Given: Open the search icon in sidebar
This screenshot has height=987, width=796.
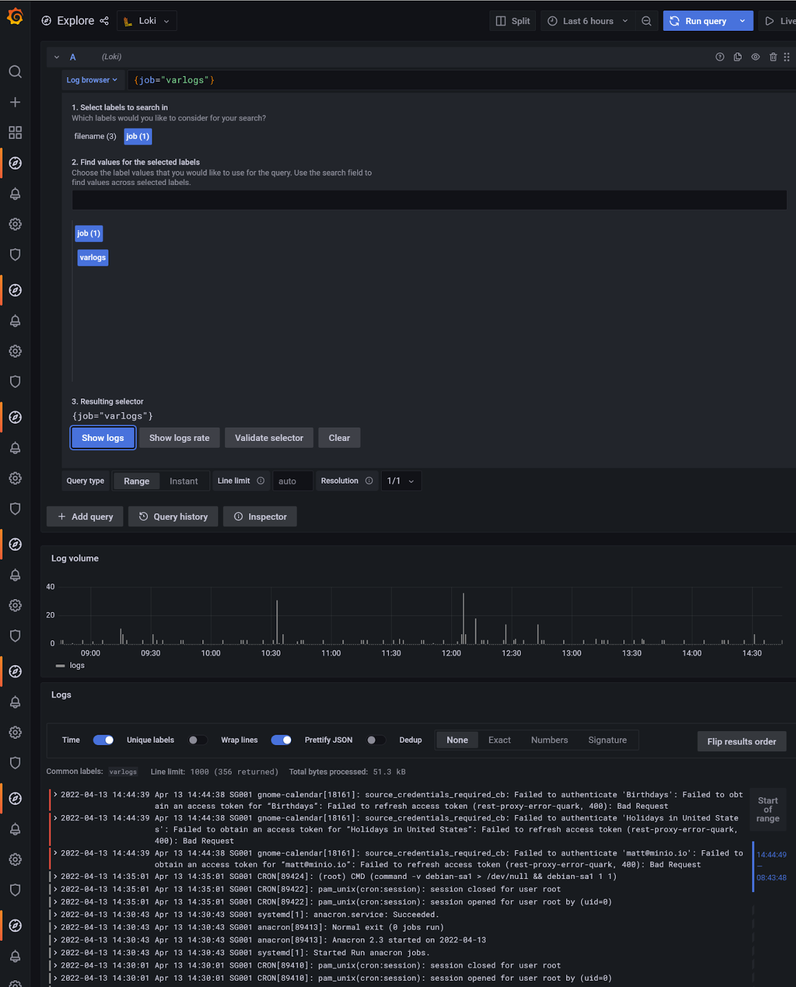Looking at the screenshot, I should [x=15, y=72].
